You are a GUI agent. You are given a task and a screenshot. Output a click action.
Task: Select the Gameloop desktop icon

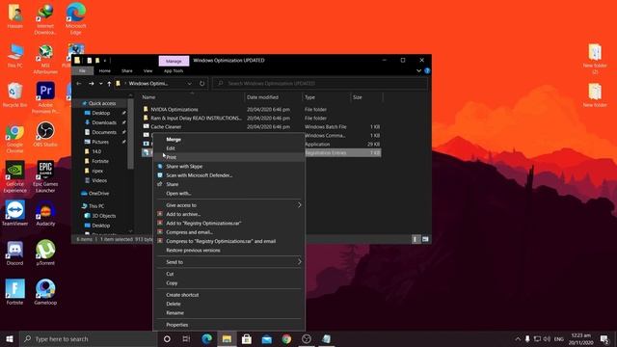click(x=45, y=292)
